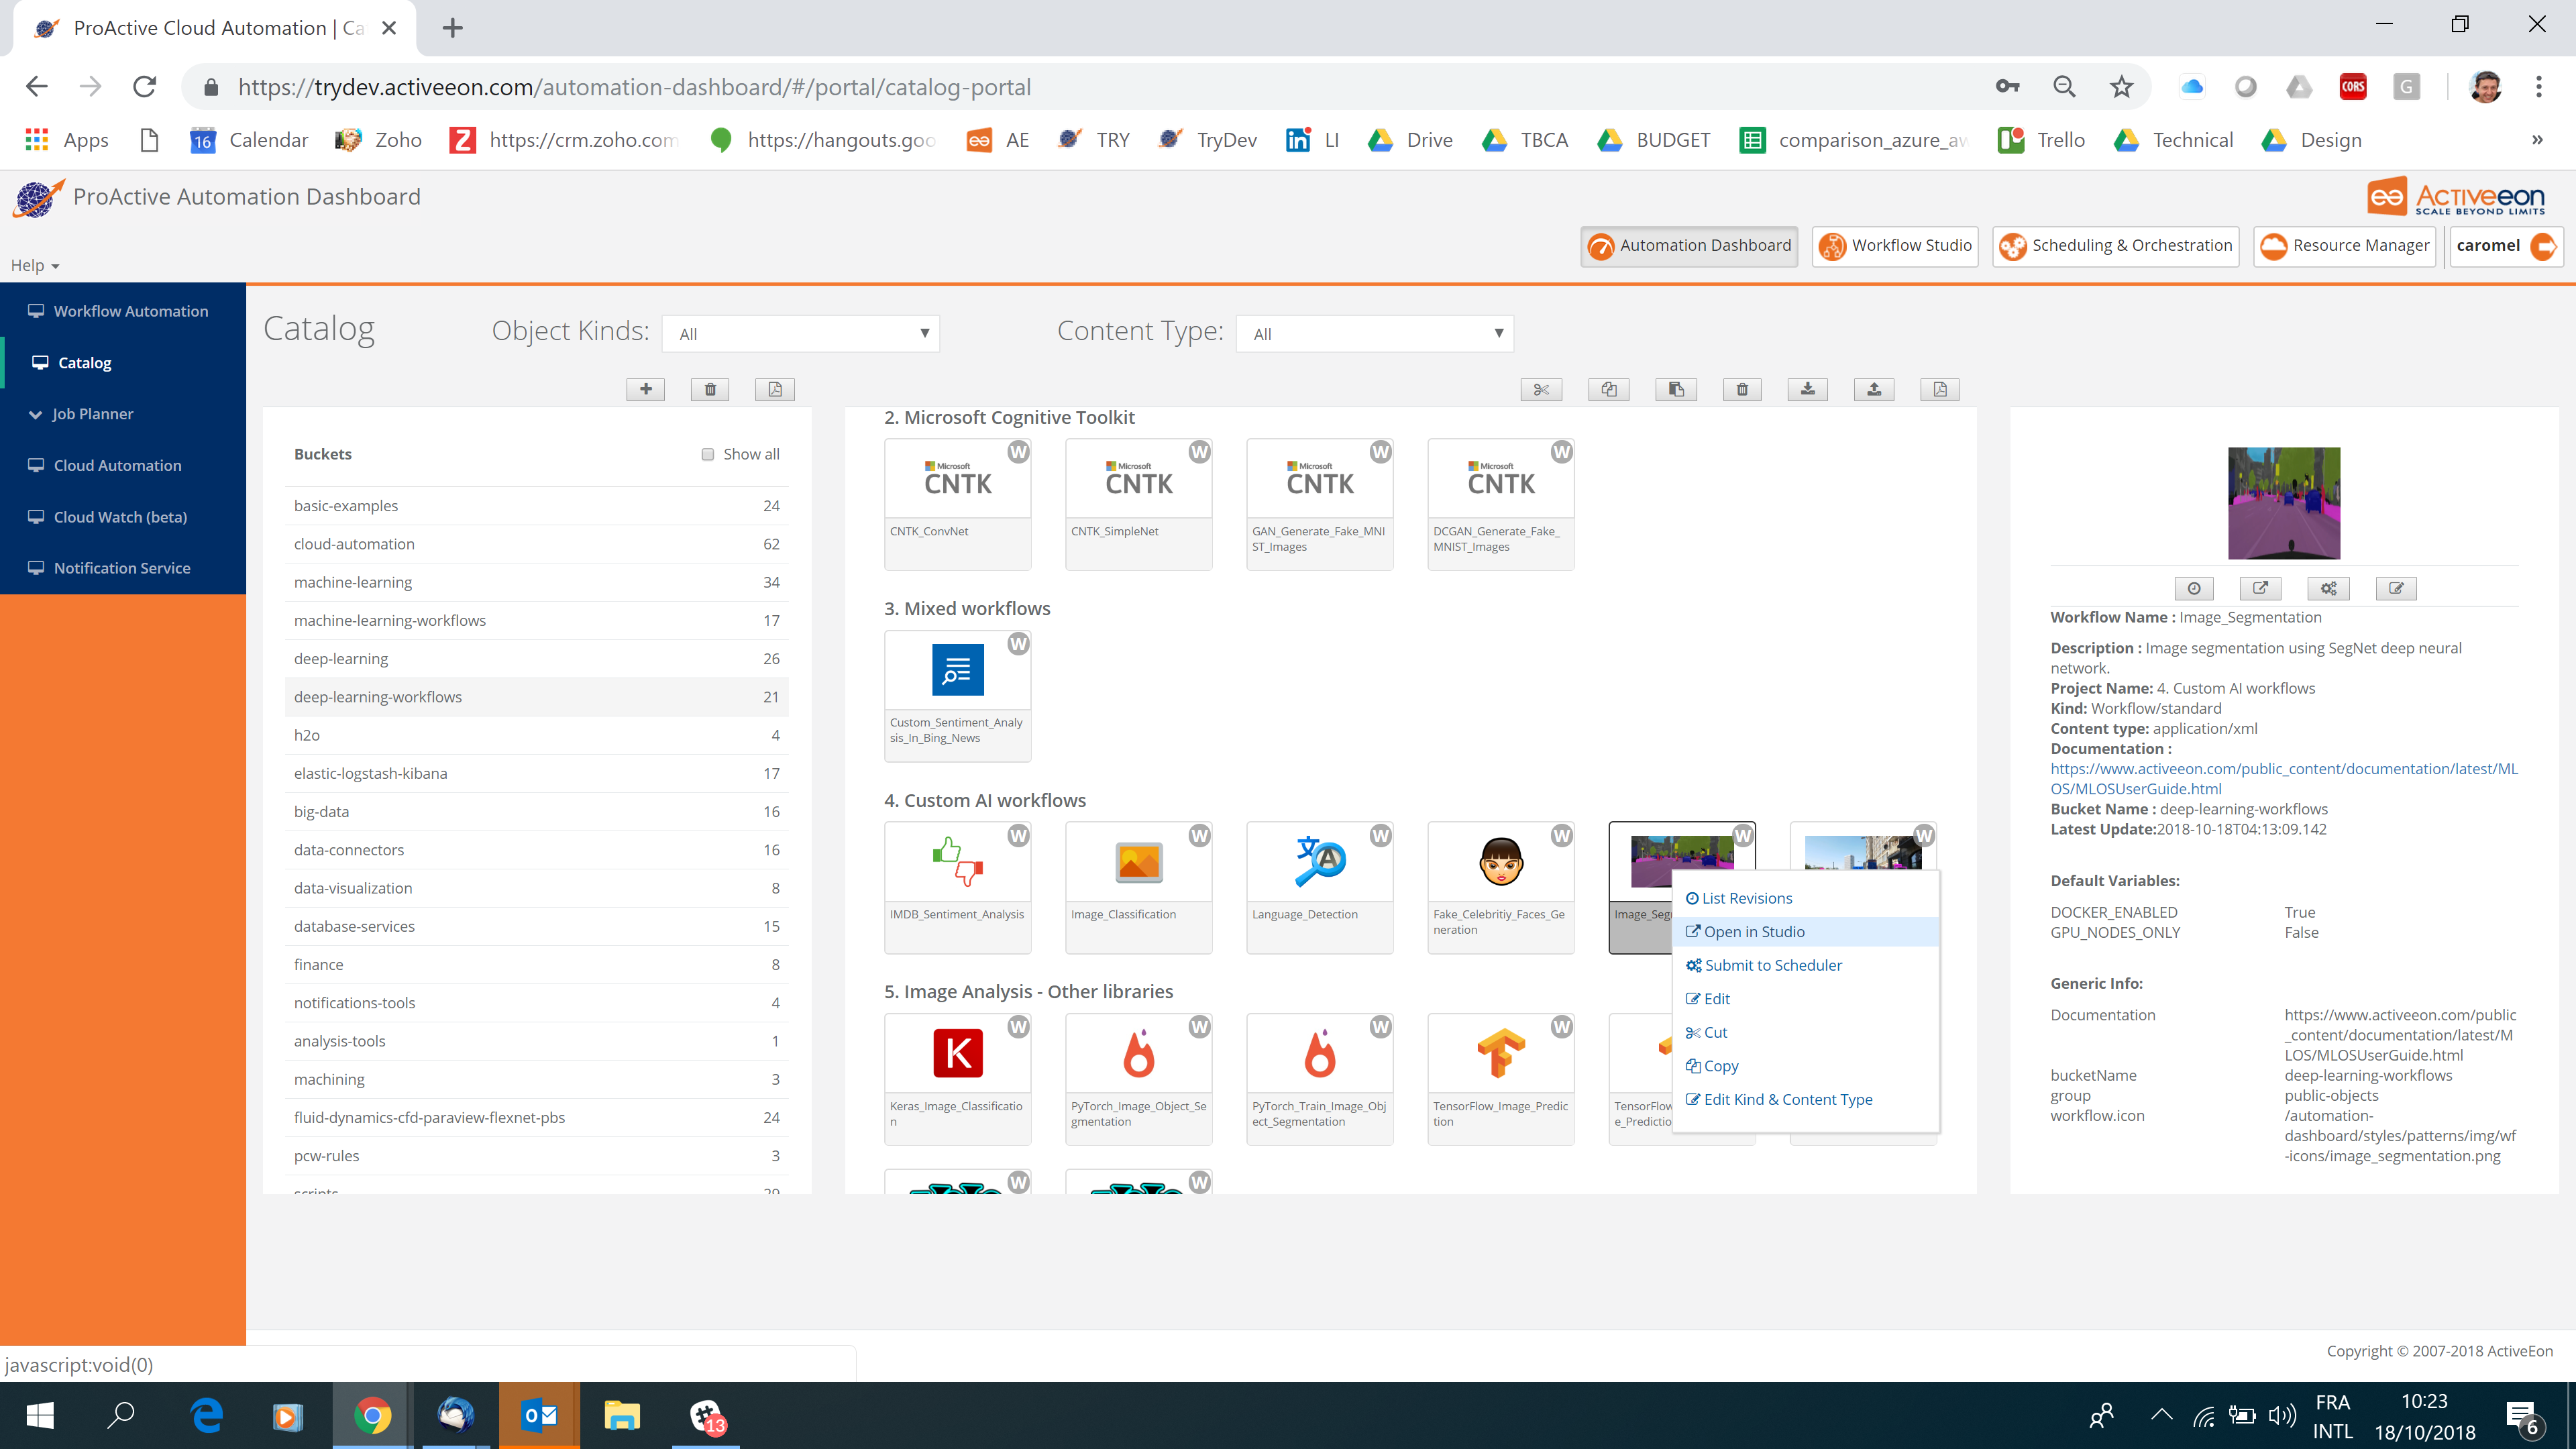Open the Workflow Studio portal
The height and width of the screenshot is (1449, 2576).
coord(1895,246)
